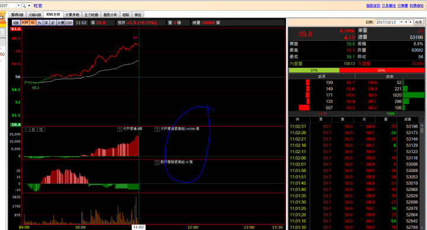427x230 pixels.
Task: Toggle the 大戶 indicator button
Action: click(x=24, y=23)
